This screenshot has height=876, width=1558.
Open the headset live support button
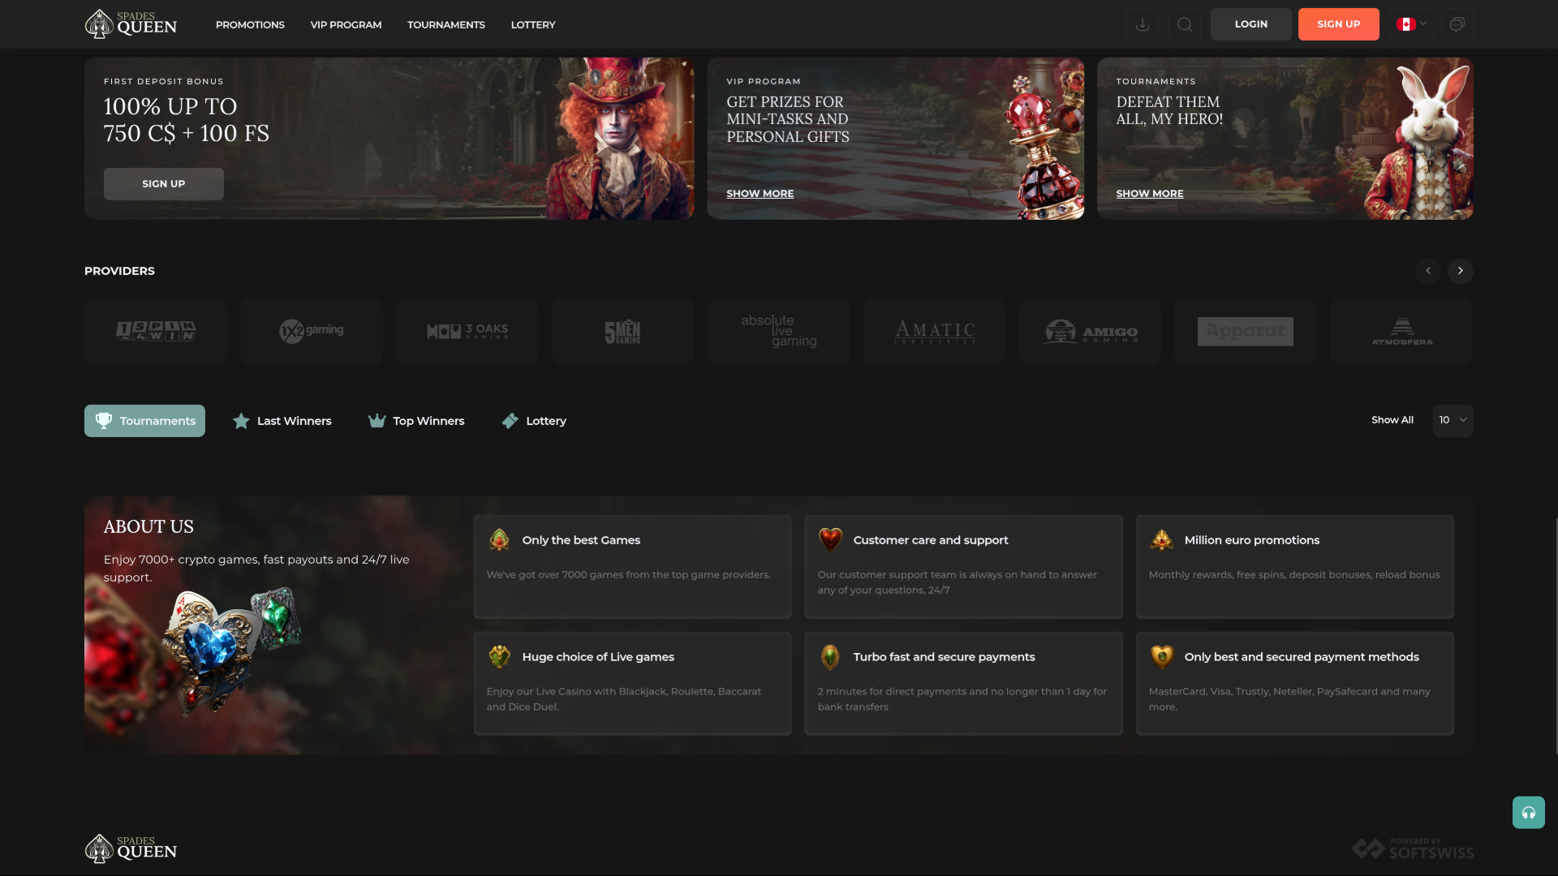click(x=1528, y=812)
